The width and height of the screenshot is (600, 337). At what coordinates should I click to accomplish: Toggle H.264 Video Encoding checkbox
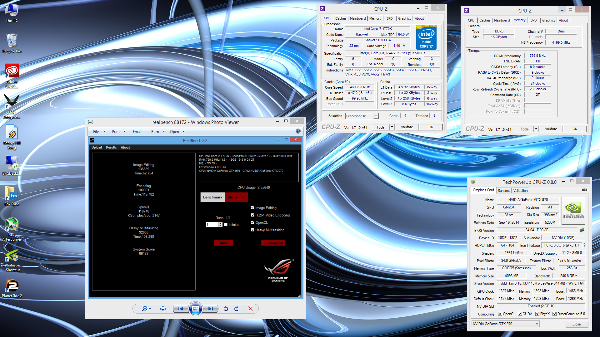pyautogui.click(x=252, y=215)
